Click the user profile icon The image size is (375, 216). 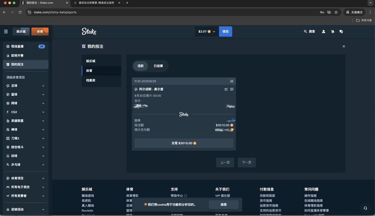coord(323,32)
